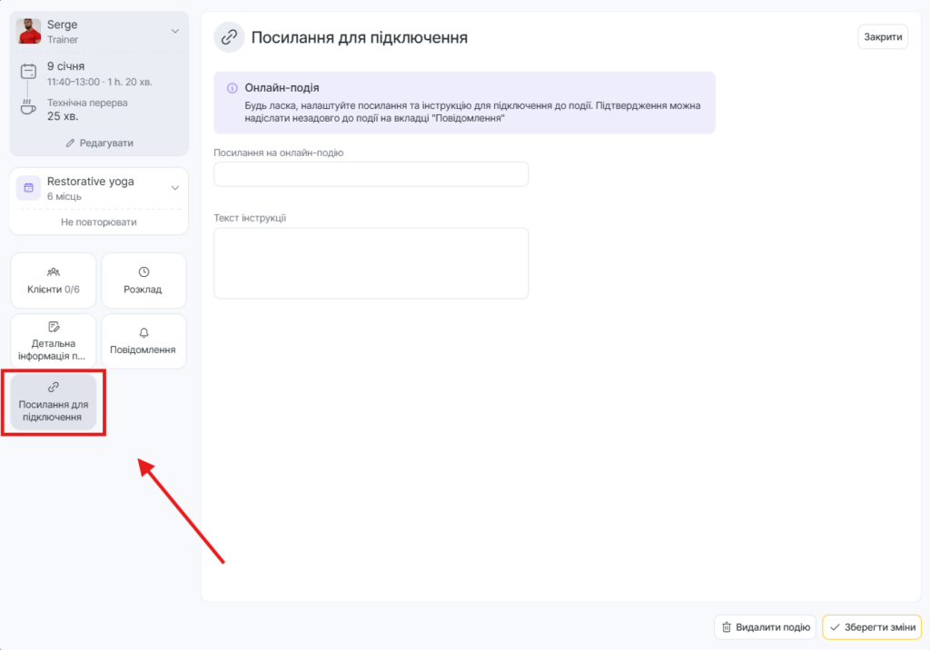The height and width of the screenshot is (650, 930).
Task: Open the Не повторювати repeat option
Action: point(98,222)
